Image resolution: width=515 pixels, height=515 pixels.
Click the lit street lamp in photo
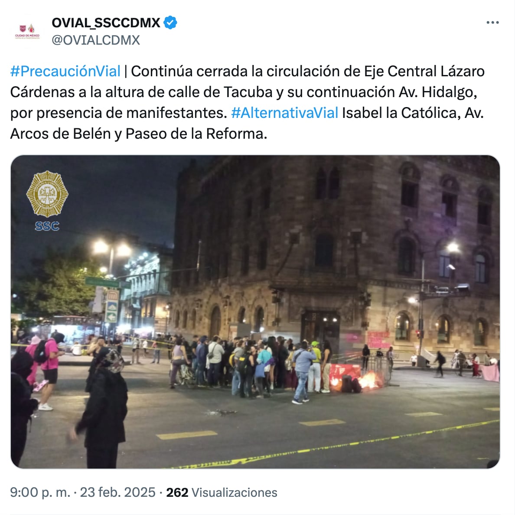pyautogui.click(x=112, y=249)
